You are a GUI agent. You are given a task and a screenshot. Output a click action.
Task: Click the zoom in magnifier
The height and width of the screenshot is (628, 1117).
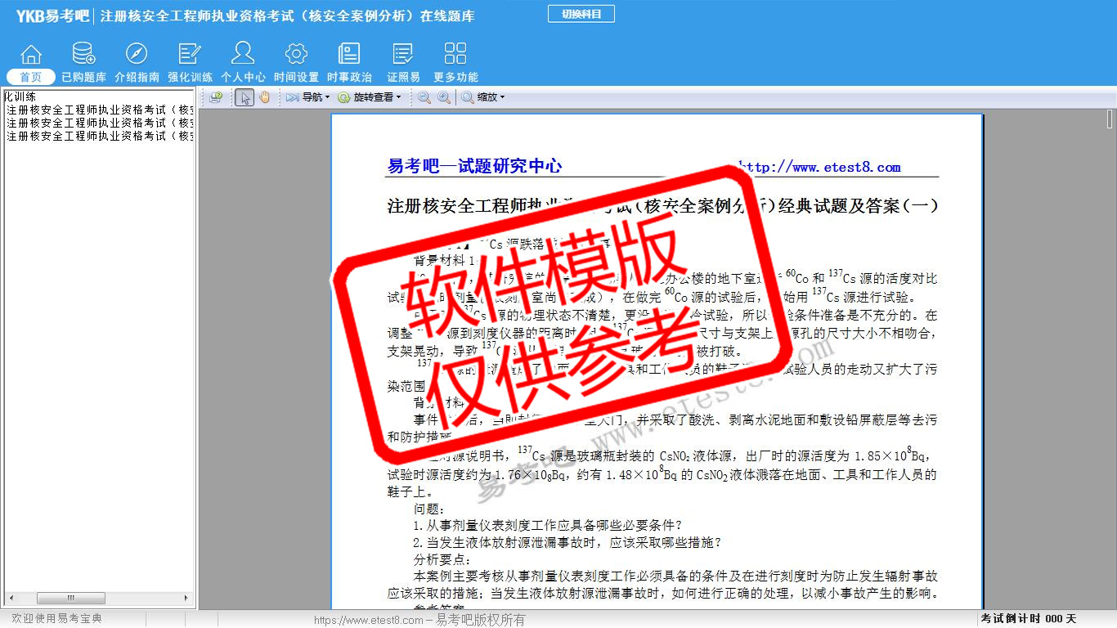pos(444,97)
